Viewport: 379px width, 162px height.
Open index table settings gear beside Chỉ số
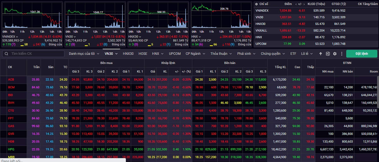[256, 4]
